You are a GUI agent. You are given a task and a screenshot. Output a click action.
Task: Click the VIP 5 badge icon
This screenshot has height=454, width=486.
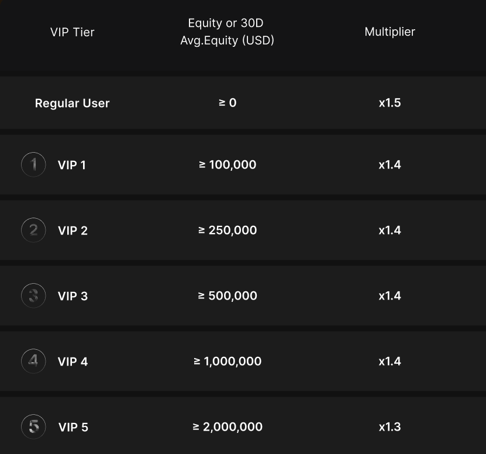coord(33,427)
